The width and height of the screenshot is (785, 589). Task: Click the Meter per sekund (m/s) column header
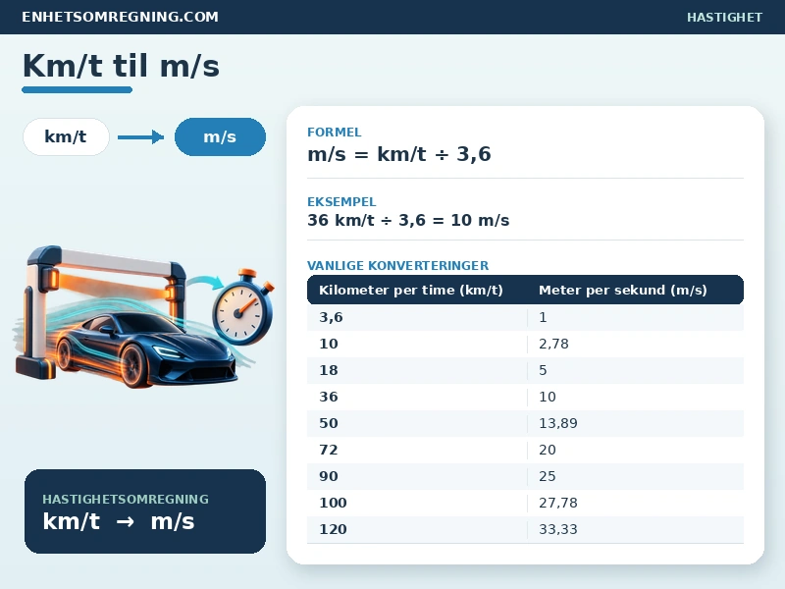[x=623, y=290]
